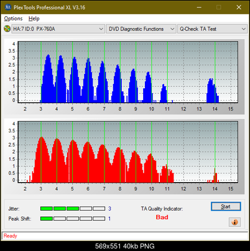Click the Jitter score value 3
The image size is (250, 251).
[x=109, y=209]
